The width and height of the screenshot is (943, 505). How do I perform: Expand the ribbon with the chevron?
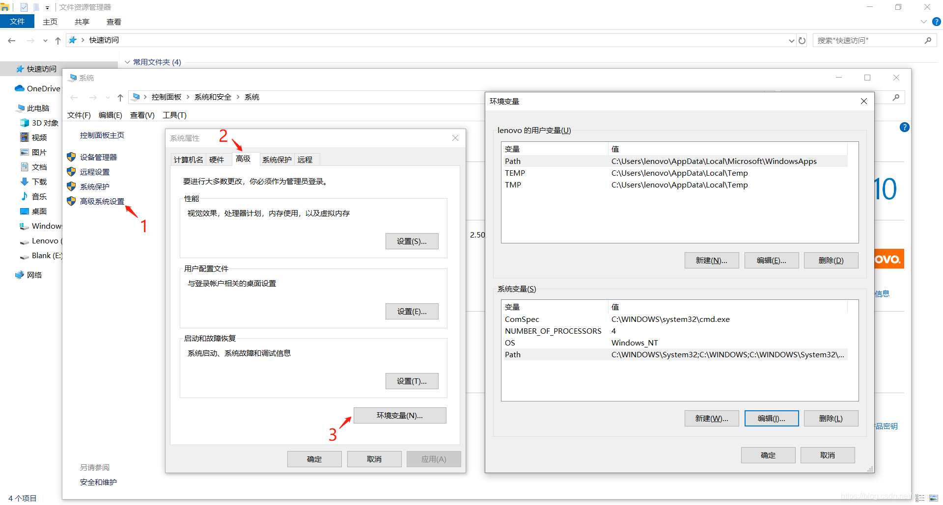point(923,22)
